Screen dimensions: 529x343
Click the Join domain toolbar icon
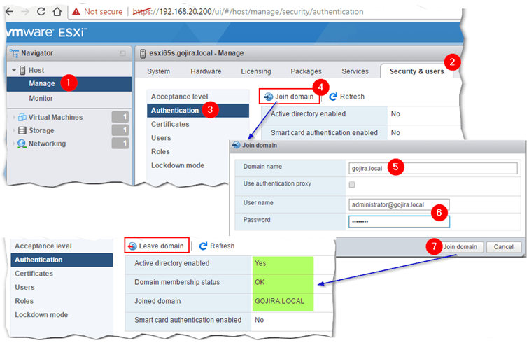[x=269, y=97]
